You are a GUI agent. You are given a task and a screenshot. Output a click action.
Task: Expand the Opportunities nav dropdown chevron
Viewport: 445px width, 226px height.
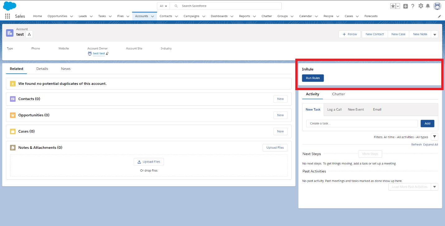(x=72, y=16)
